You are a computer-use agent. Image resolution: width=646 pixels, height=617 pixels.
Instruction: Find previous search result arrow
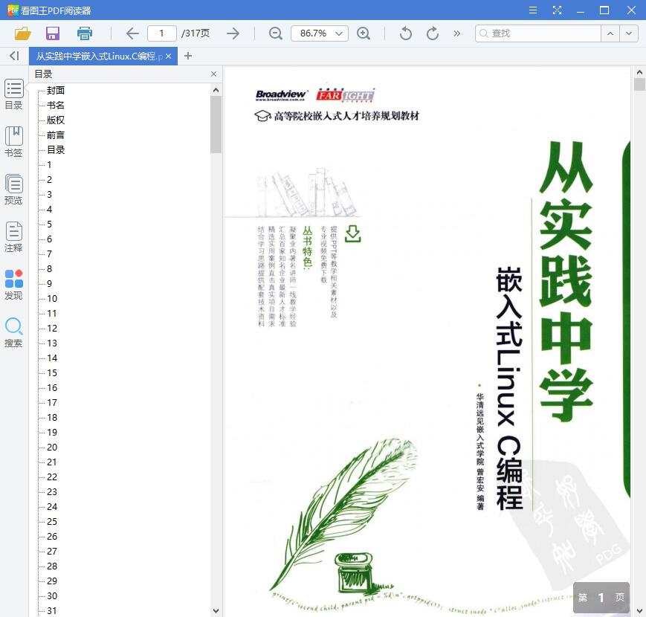tap(610, 33)
